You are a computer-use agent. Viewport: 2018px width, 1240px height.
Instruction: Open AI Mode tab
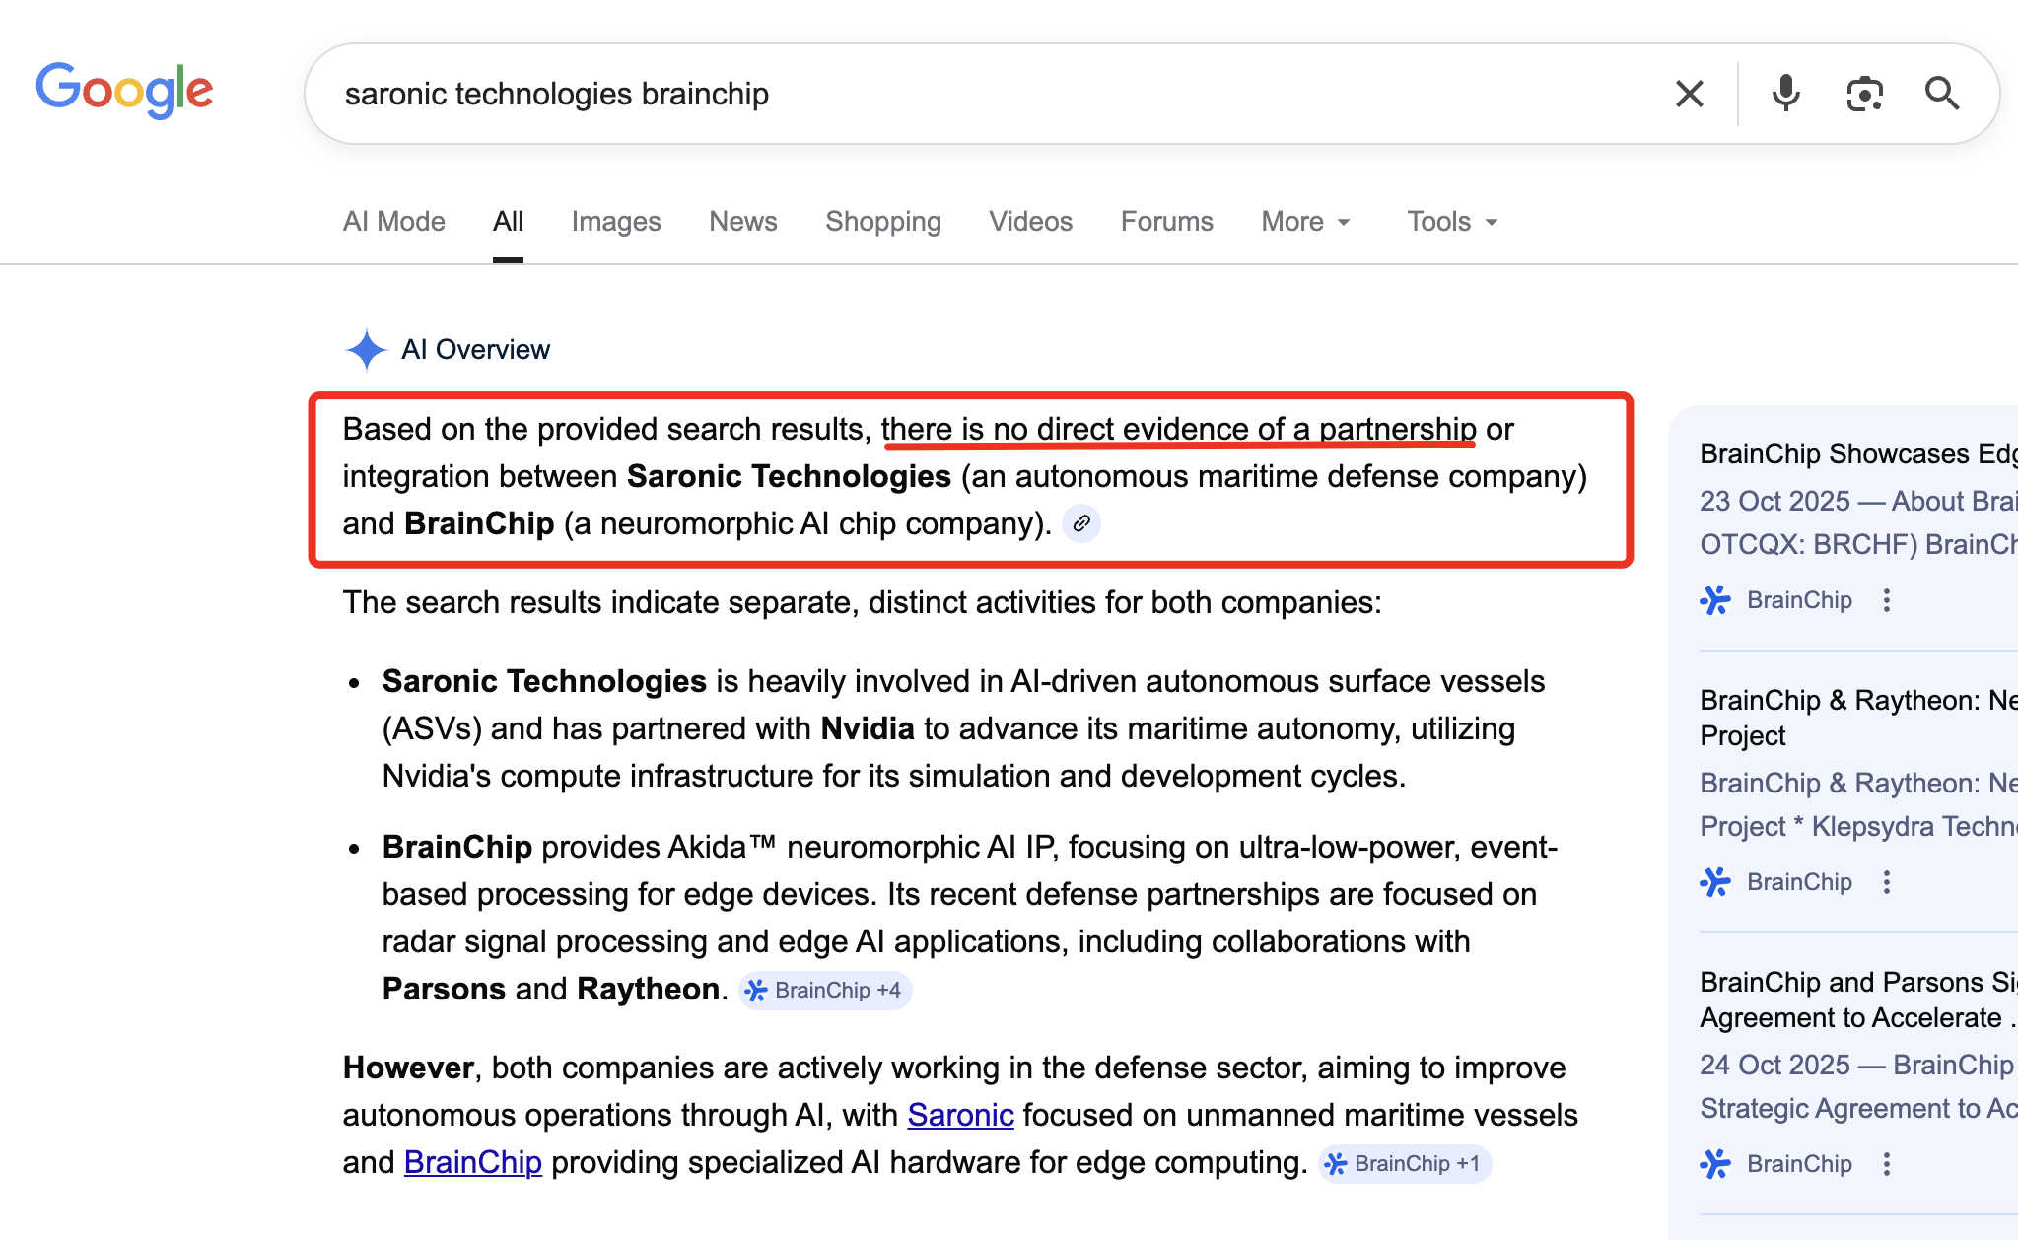coord(393,222)
